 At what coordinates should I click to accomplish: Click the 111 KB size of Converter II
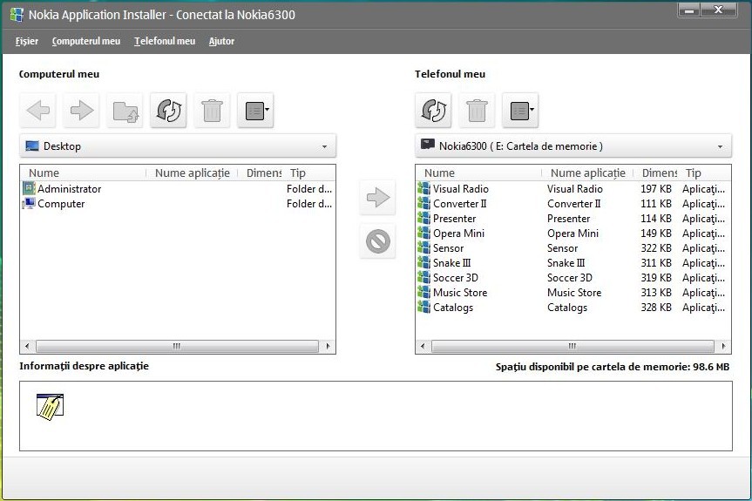(656, 204)
